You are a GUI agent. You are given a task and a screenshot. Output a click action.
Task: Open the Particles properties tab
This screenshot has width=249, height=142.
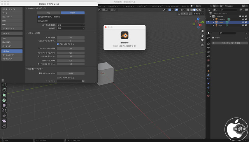209,79
